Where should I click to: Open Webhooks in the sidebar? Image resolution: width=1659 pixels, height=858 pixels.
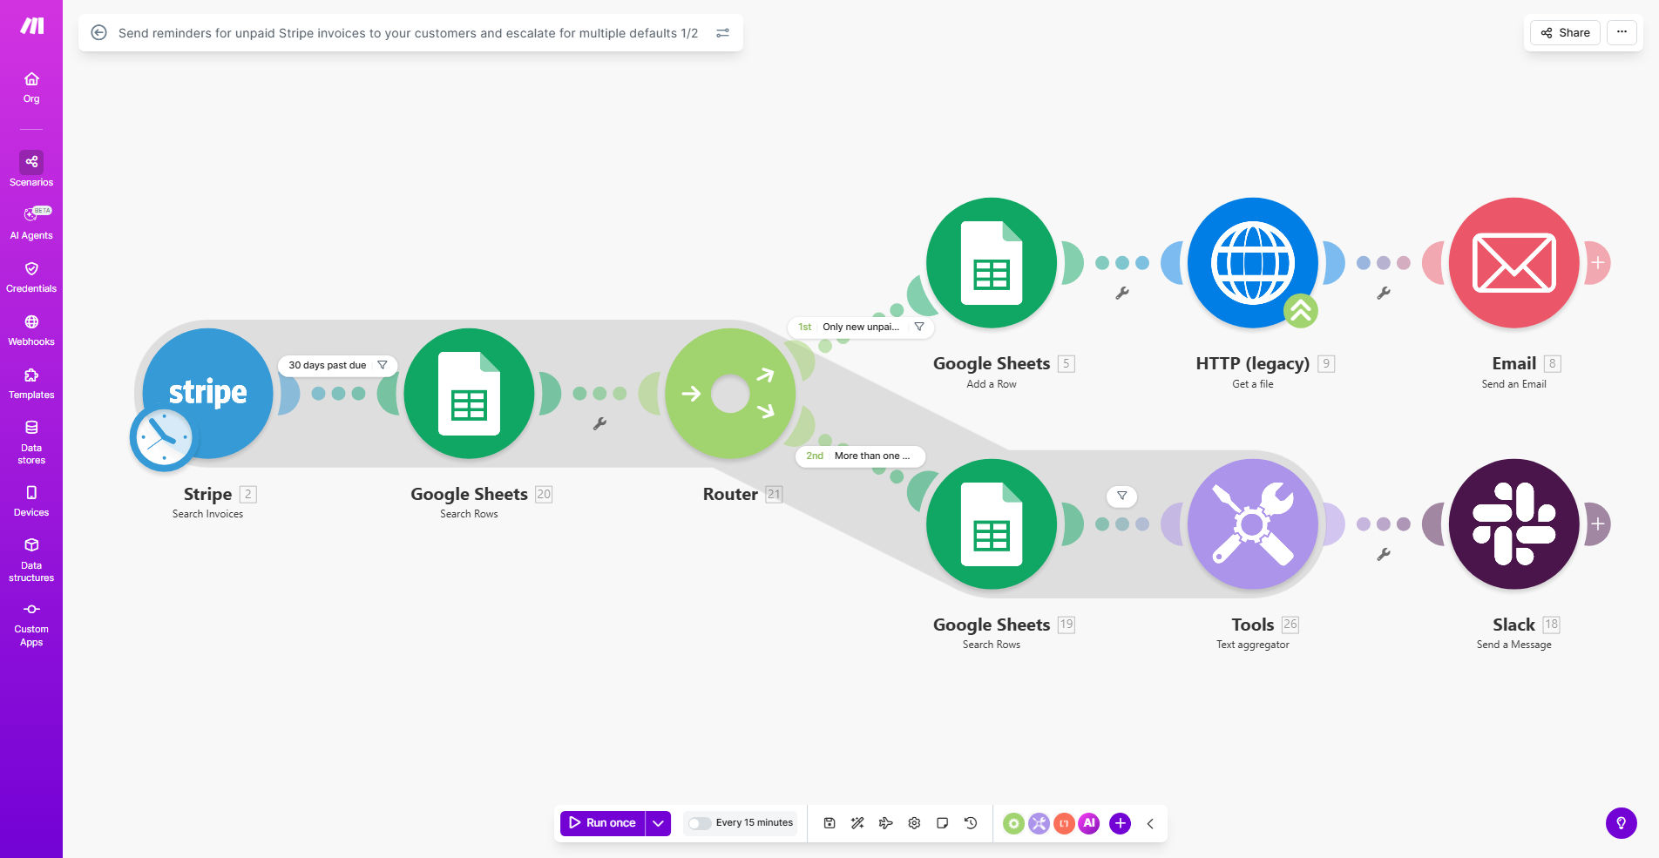tap(31, 330)
